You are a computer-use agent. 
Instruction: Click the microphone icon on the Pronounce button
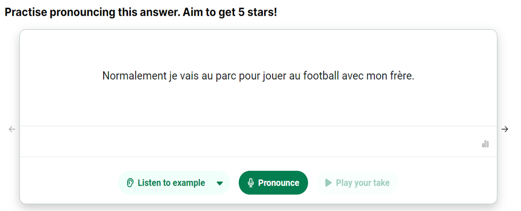point(251,183)
